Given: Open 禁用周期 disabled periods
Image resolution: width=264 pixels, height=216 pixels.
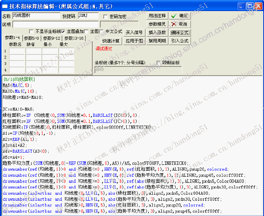Looking at the screenshot, I should coord(157,41).
